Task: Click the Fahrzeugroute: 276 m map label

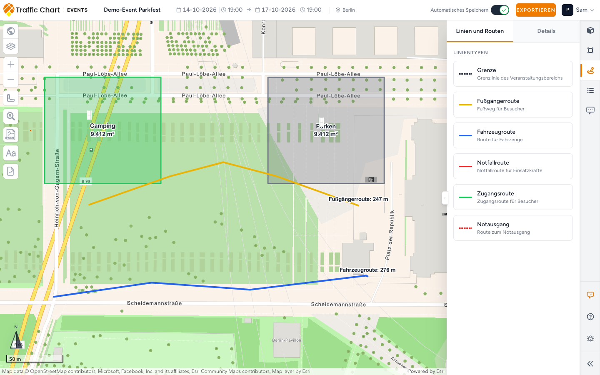Action: [367, 270]
